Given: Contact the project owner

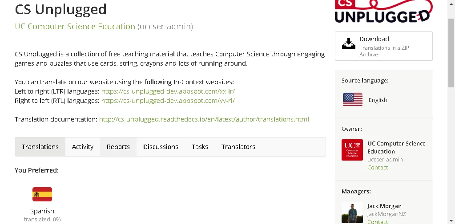Looking at the screenshot, I should [378, 167].
